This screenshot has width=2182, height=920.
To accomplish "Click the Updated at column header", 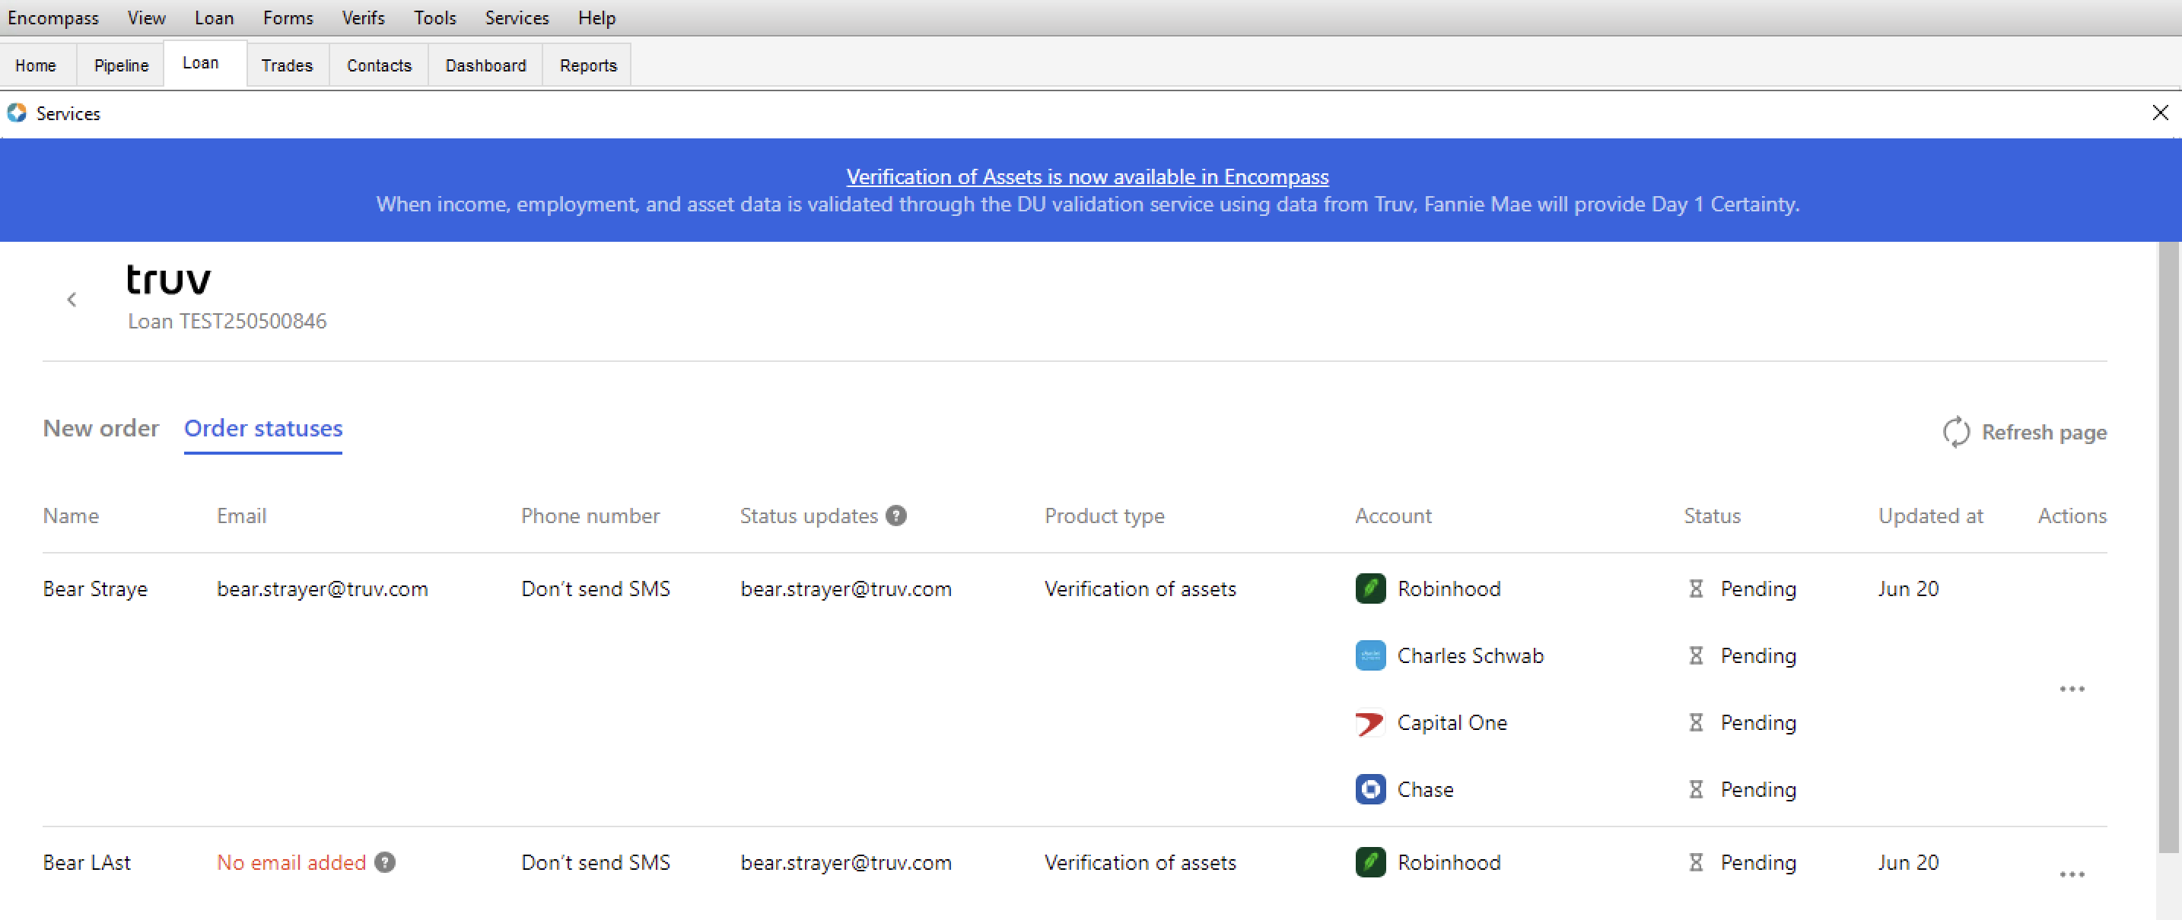I will coord(1930,516).
